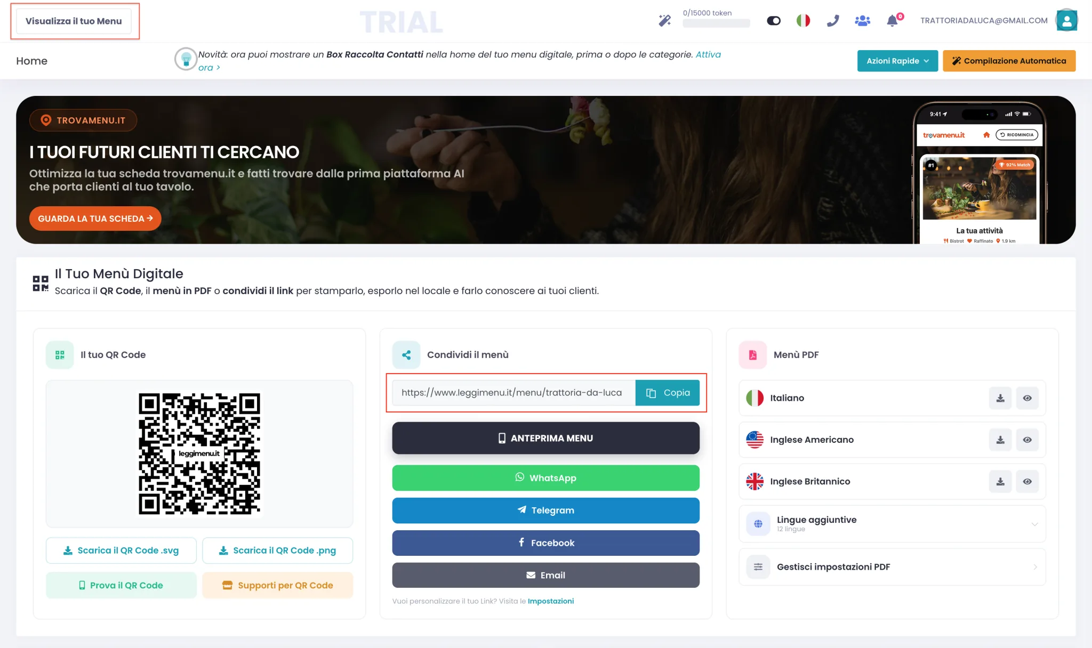Share the menu on Facebook
1092x648 pixels.
[x=545, y=543]
